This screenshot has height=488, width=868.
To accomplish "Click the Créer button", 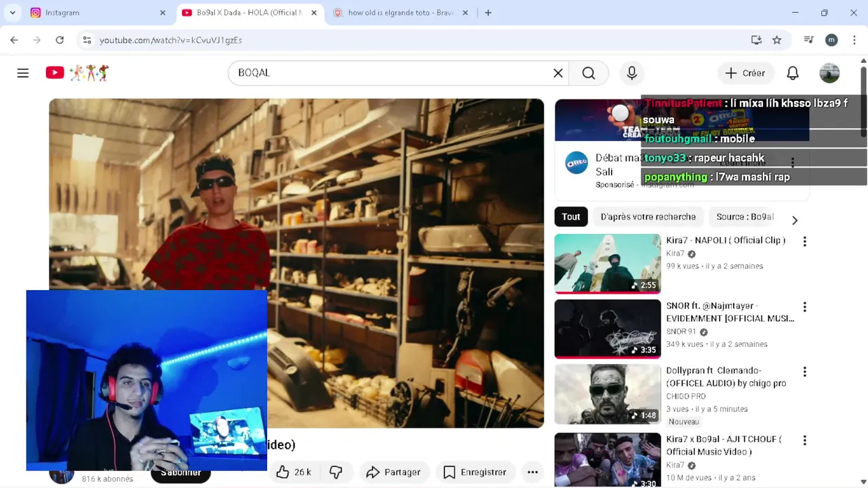I will pos(745,73).
